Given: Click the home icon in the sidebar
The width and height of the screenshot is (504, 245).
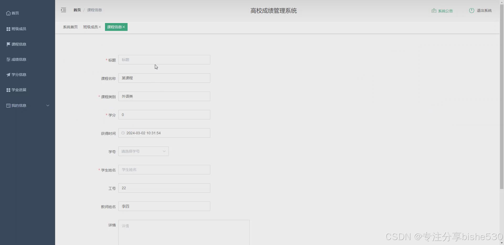Looking at the screenshot, I should coord(8,13).
